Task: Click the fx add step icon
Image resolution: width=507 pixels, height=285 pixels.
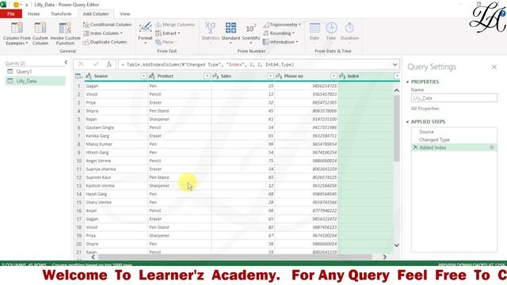Action: point(109,64)
